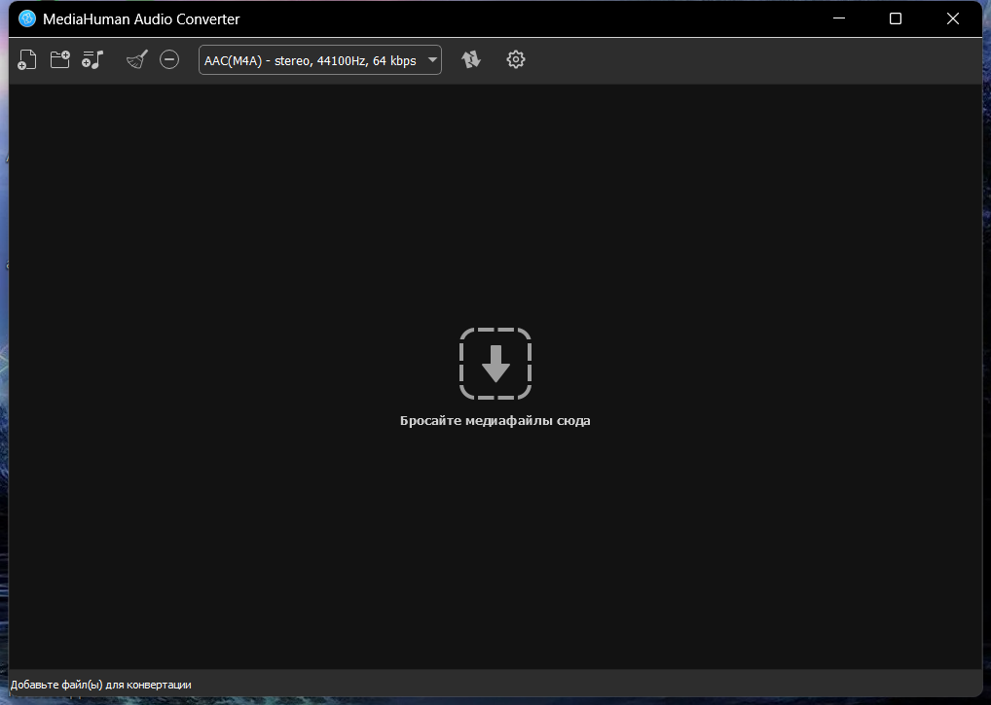Click the text "Бросайте медиафайлы сюда"

click(x=495, y=421)
